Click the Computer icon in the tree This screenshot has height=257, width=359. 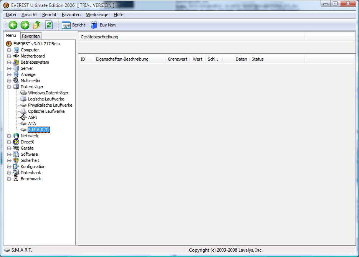point(16,50)
